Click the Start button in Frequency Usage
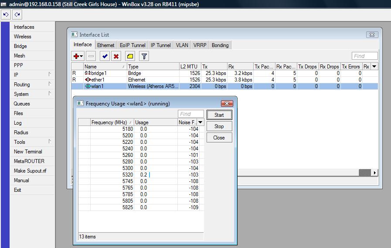 click(x=219, y=115)
